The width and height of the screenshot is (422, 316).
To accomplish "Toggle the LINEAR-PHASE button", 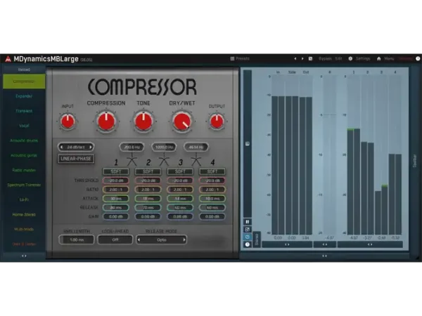I will point(76,159).
